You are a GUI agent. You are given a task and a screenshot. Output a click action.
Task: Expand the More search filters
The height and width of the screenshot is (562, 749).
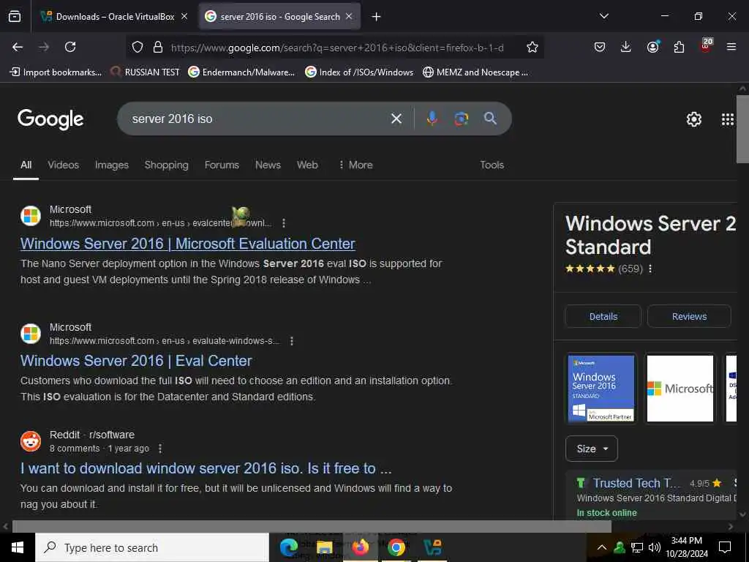pos(355,165)
